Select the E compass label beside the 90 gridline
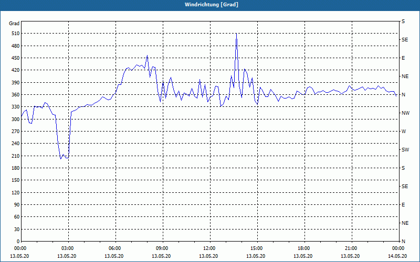420x262 pixels. (403, 205)
